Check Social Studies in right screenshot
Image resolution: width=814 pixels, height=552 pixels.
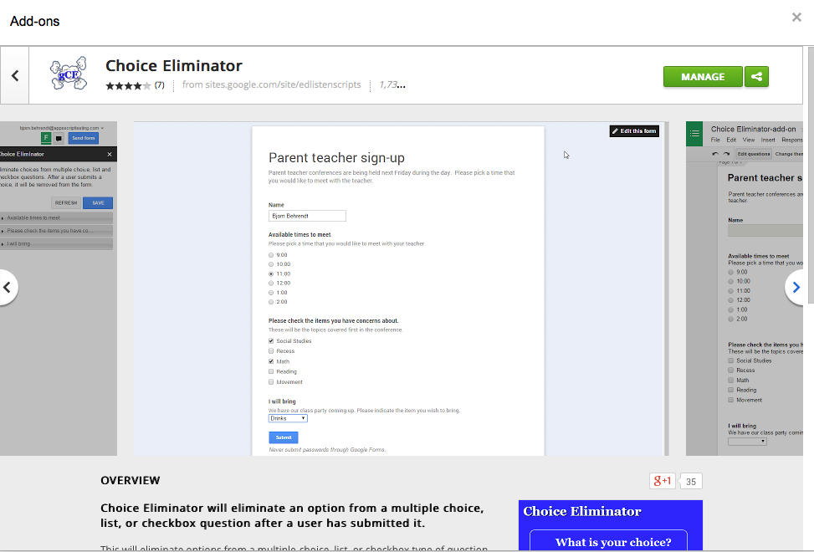(x=730, y=360)
